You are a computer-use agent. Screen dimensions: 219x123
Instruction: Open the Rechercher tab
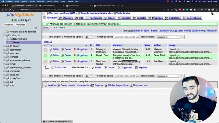(94, 18)
